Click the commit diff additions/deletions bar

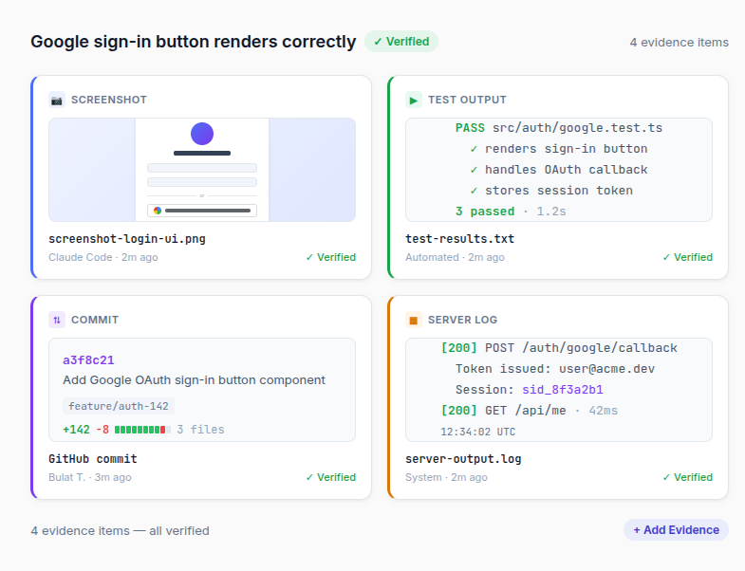[141, 430]
